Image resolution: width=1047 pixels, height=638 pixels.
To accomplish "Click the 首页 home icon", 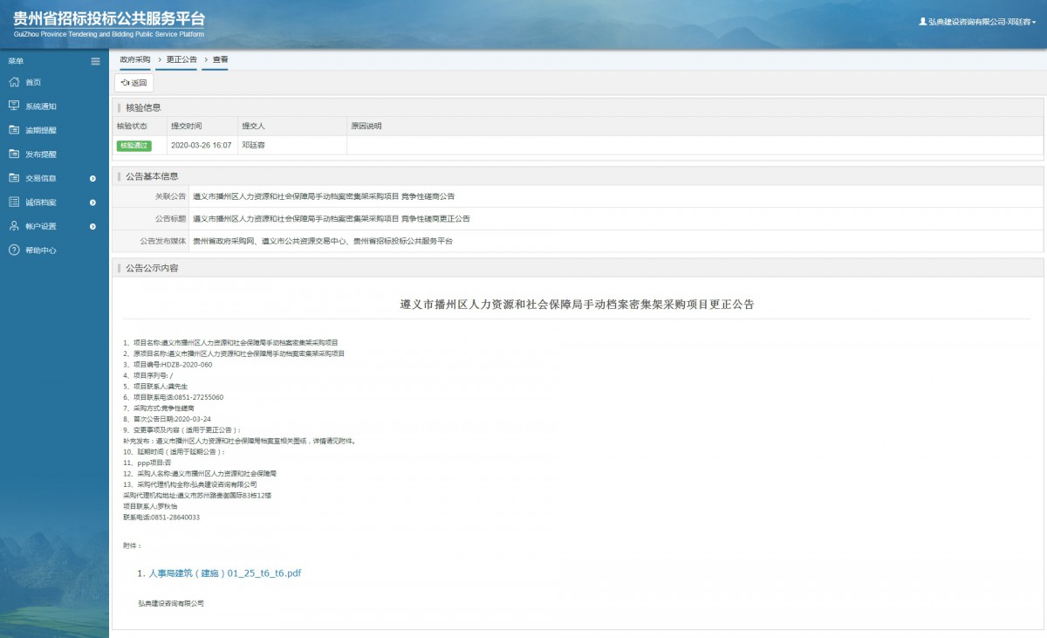I will pos(14,82).
